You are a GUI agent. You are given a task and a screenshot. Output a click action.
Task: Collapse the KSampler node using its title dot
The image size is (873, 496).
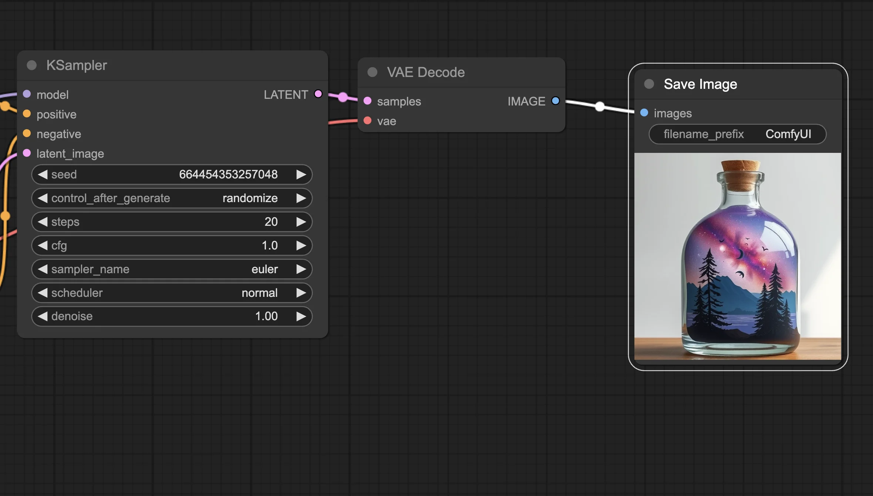32,66
